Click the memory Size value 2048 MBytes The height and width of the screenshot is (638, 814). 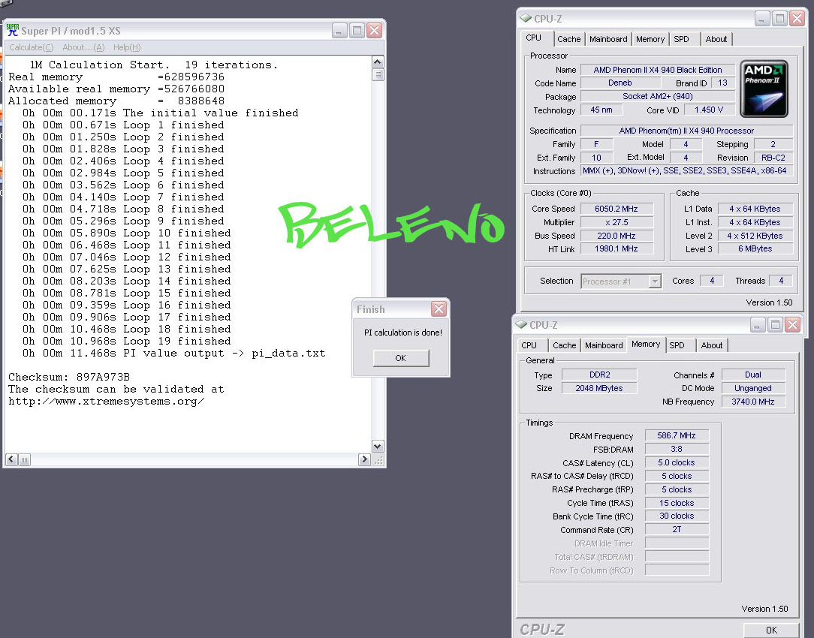pos(599,388)
